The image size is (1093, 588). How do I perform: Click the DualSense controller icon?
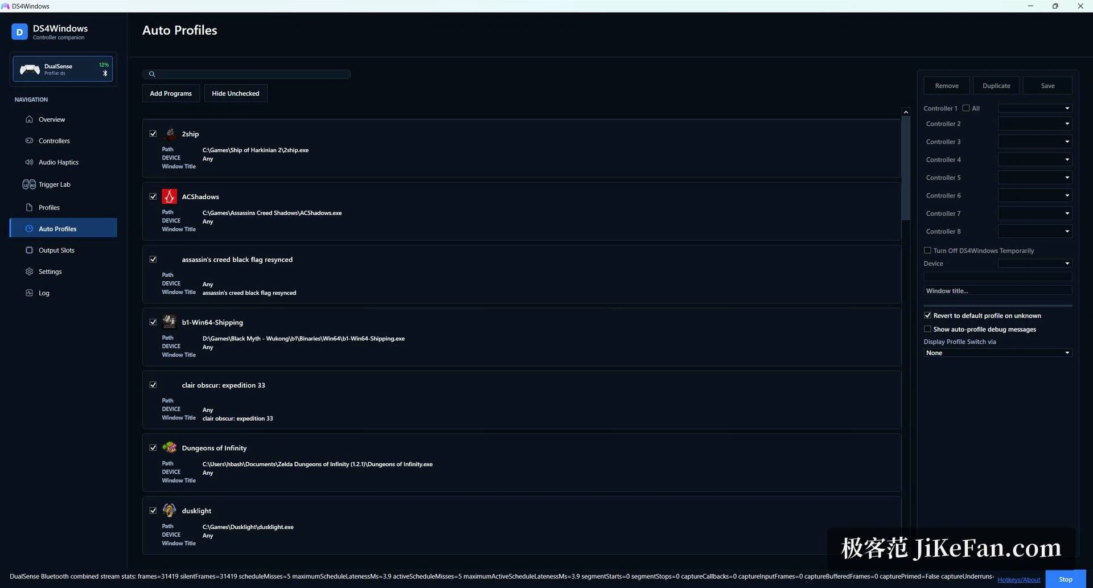tap(30, 69)
